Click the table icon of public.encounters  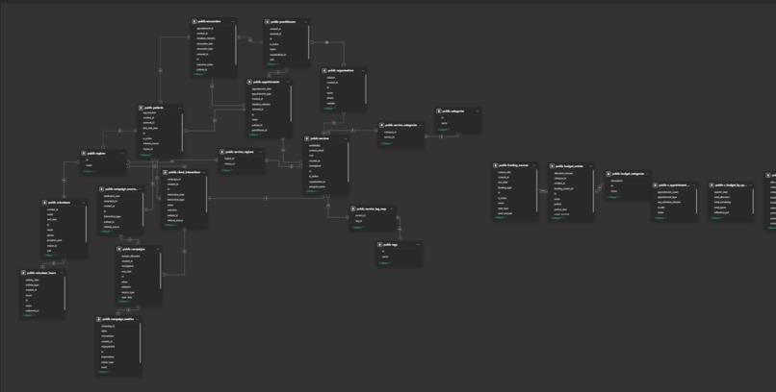(195, 22)
